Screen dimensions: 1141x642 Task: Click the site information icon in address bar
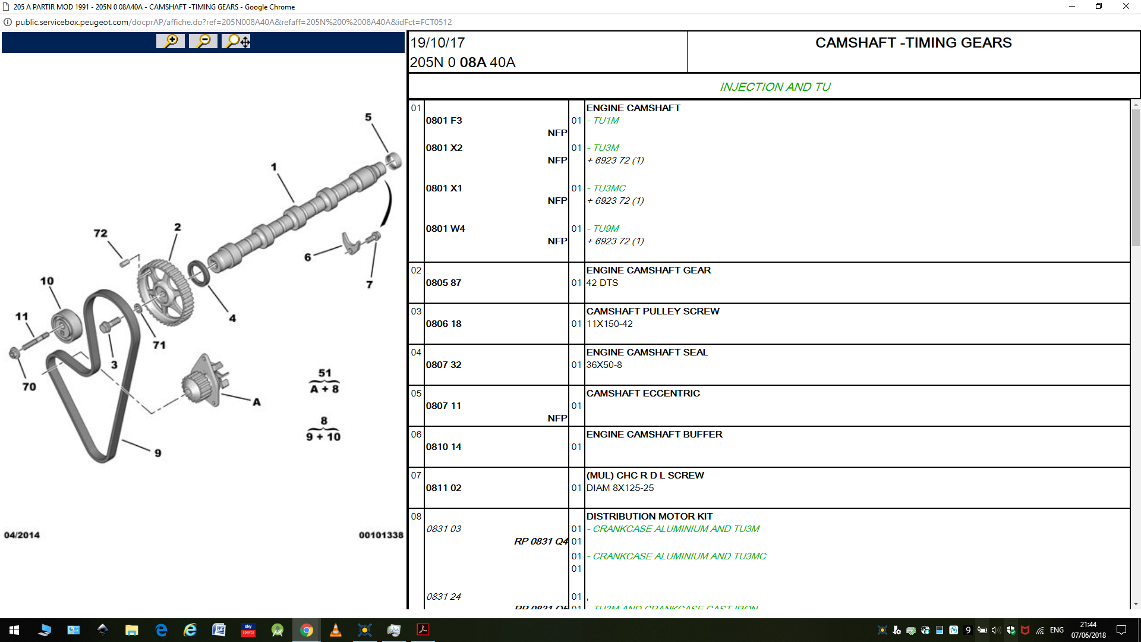tap(8, 22)
